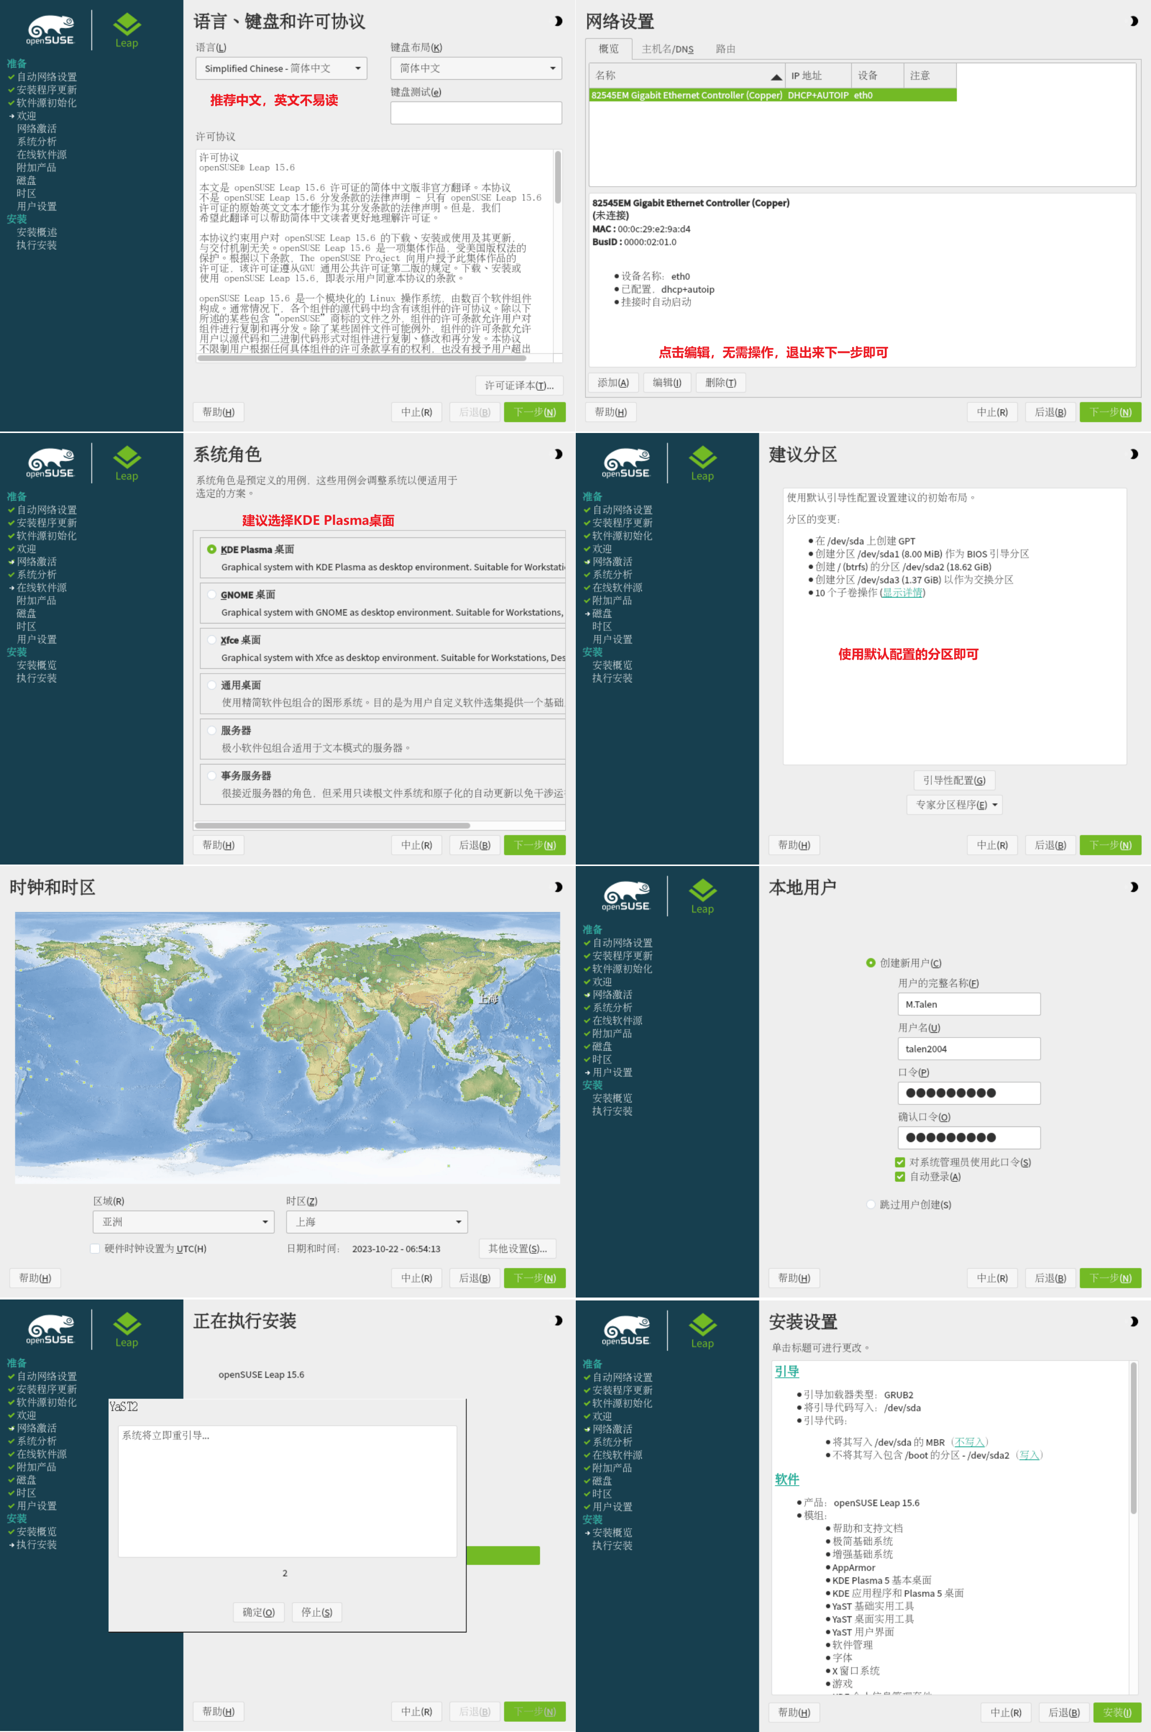Click moon icon in installation settings panel
1151x1732 pixels.
point(1134,1321)
